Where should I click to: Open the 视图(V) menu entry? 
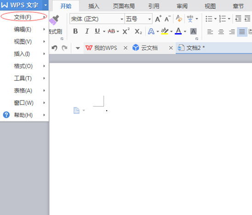click(24, 42)
